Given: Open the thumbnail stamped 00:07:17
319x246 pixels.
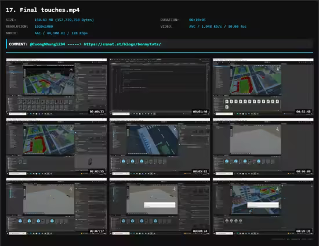Looking at the screenshot, I should (56, 207).
